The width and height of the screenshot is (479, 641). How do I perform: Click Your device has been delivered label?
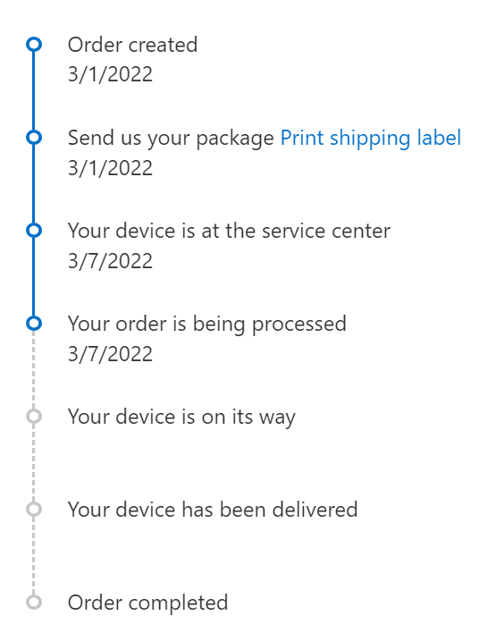pos(213,510)
